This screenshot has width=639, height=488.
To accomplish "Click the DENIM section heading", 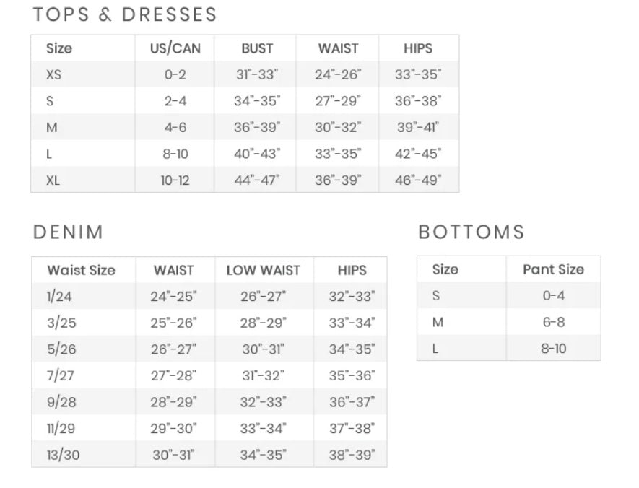I will pos(68,232).
